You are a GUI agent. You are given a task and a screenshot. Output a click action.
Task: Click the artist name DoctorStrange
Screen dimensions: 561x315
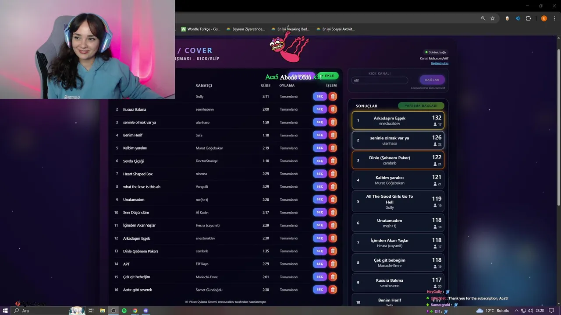[x=206, y=161]
